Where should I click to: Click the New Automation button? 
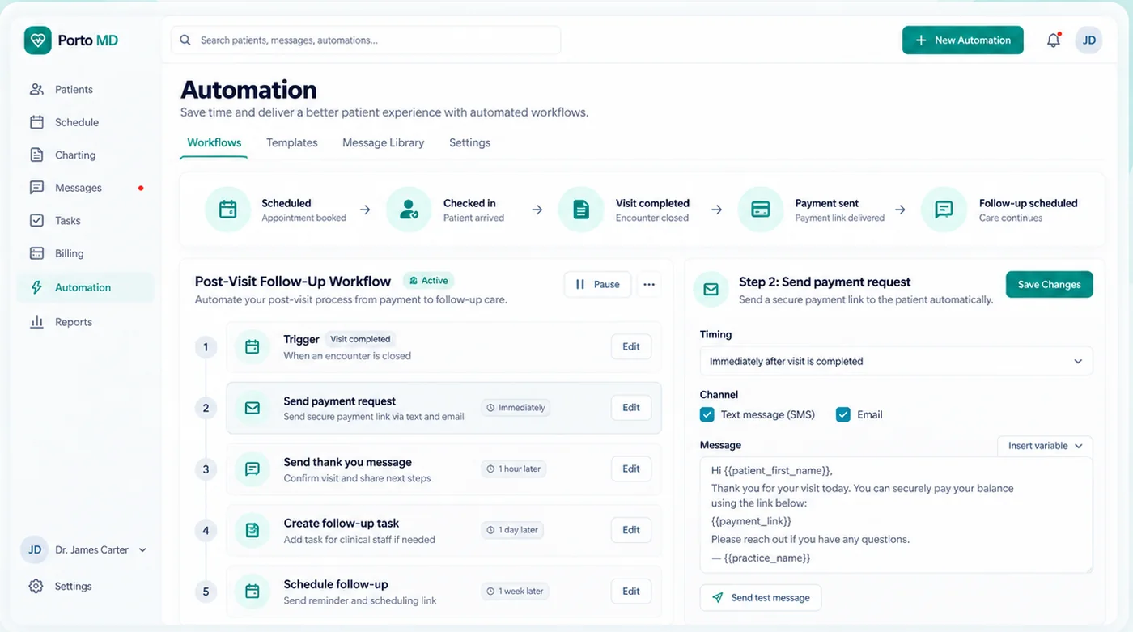tap(962, 40)
